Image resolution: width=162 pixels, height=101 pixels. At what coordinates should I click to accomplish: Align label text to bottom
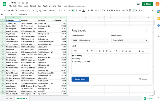point(143,51)
